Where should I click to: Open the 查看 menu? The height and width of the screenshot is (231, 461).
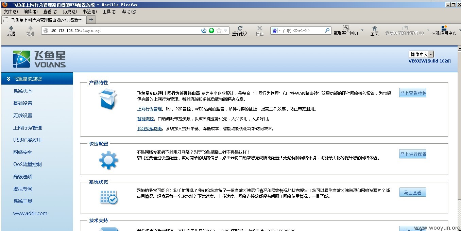click(50, 12)
